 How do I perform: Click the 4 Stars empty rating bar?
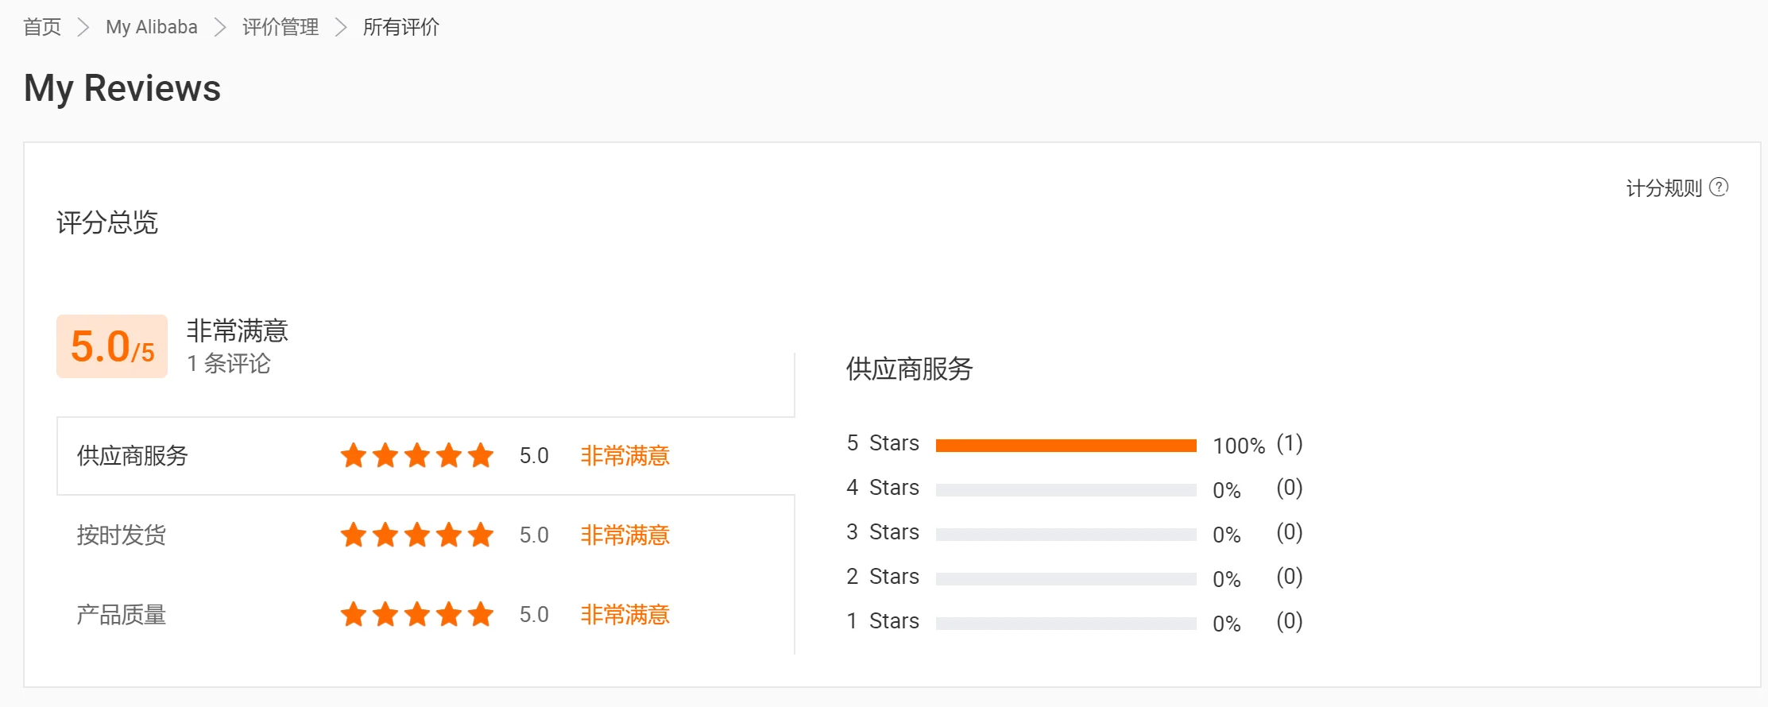pyautogui.click(x=1066, y=490)
